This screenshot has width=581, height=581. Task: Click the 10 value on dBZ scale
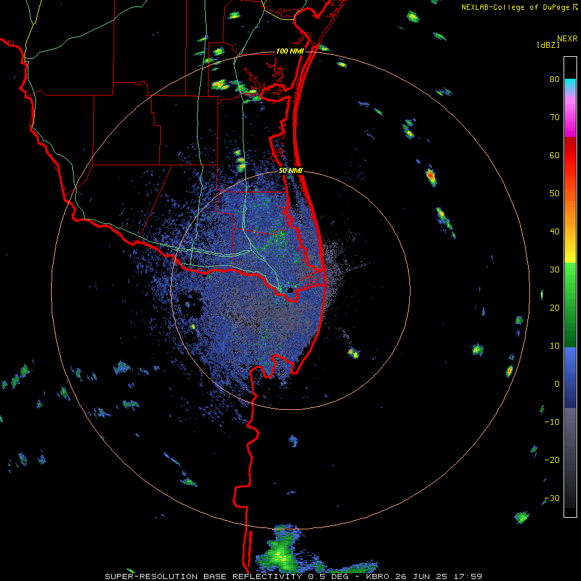coord(555,346)
